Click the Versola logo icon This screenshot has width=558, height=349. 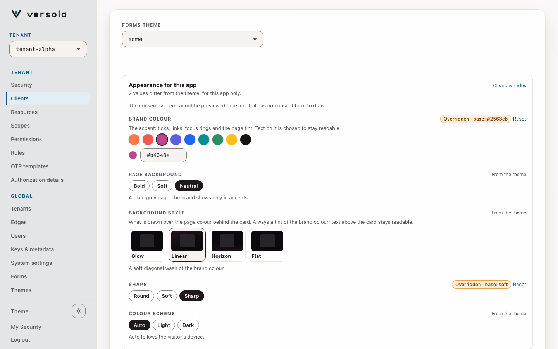coord(16,14)
